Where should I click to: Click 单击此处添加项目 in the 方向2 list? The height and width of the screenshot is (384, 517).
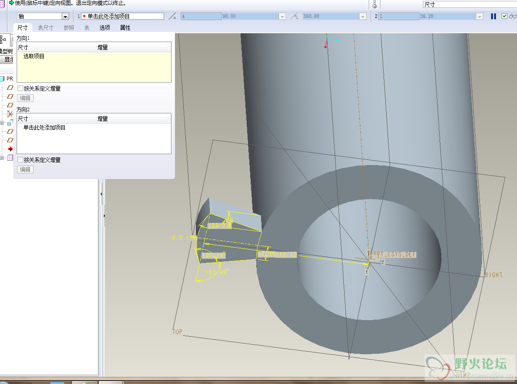44,127
